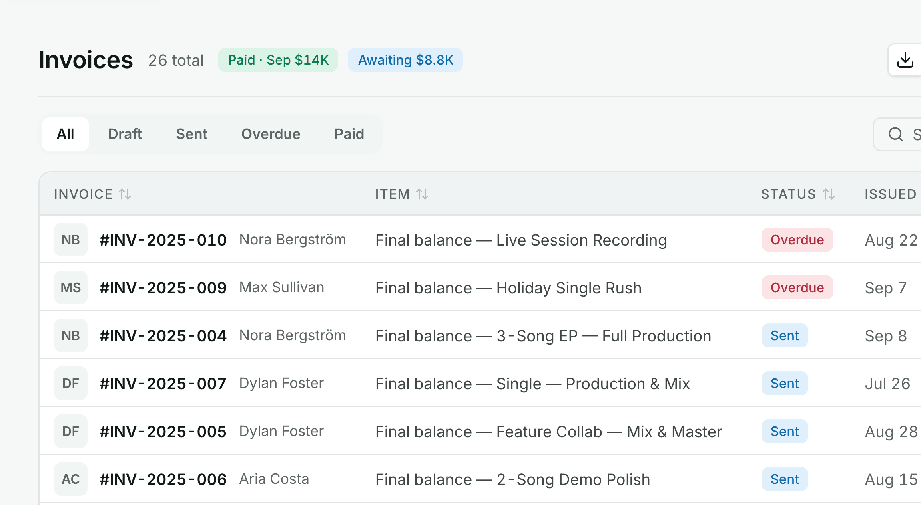
Task: Click Sent status on INV-2025-005
Action: click(x=785, y=431)
